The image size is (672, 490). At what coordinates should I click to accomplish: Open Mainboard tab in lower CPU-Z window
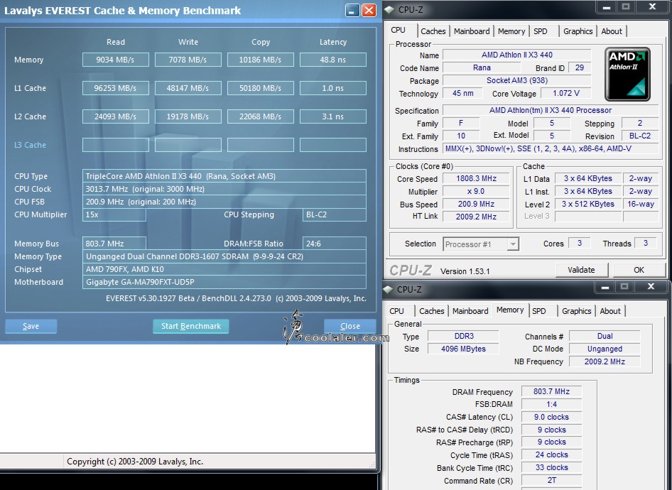470,311
